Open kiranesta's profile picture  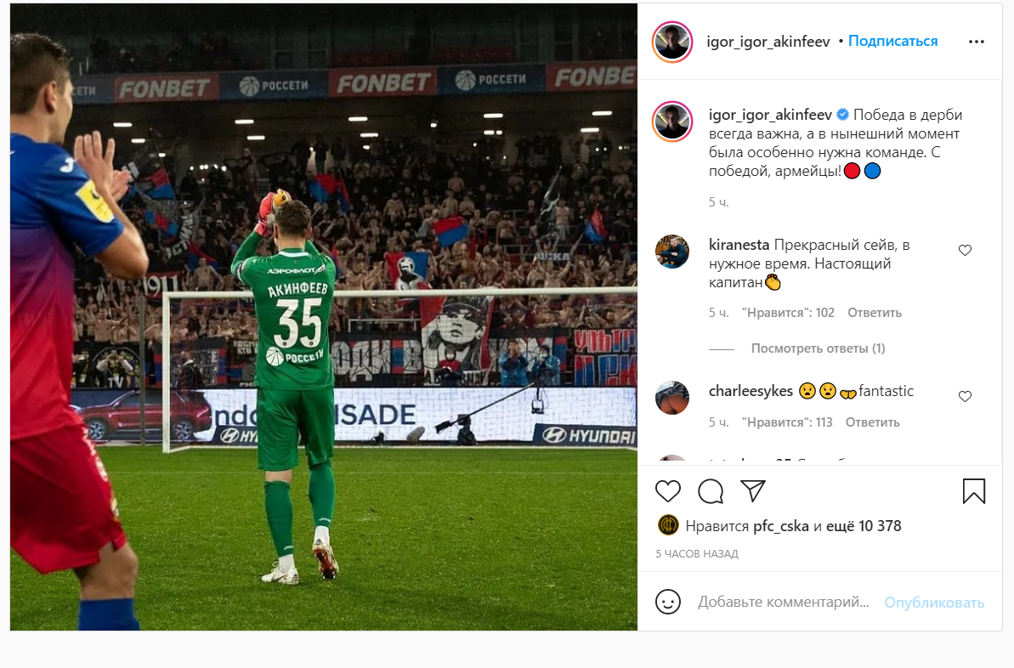(672, 252)
